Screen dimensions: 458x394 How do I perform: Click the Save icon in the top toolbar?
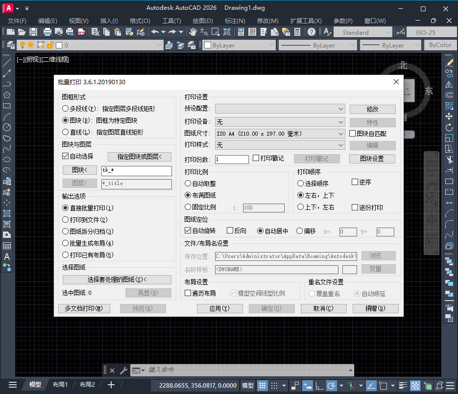click(33, 32)
